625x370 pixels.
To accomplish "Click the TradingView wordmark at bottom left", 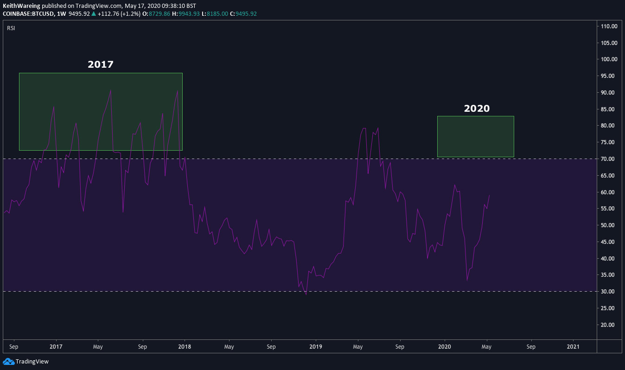I will (x=32, y=362).
